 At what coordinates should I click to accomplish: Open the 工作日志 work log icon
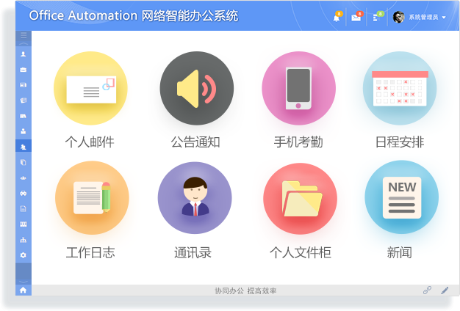(92, 197)
